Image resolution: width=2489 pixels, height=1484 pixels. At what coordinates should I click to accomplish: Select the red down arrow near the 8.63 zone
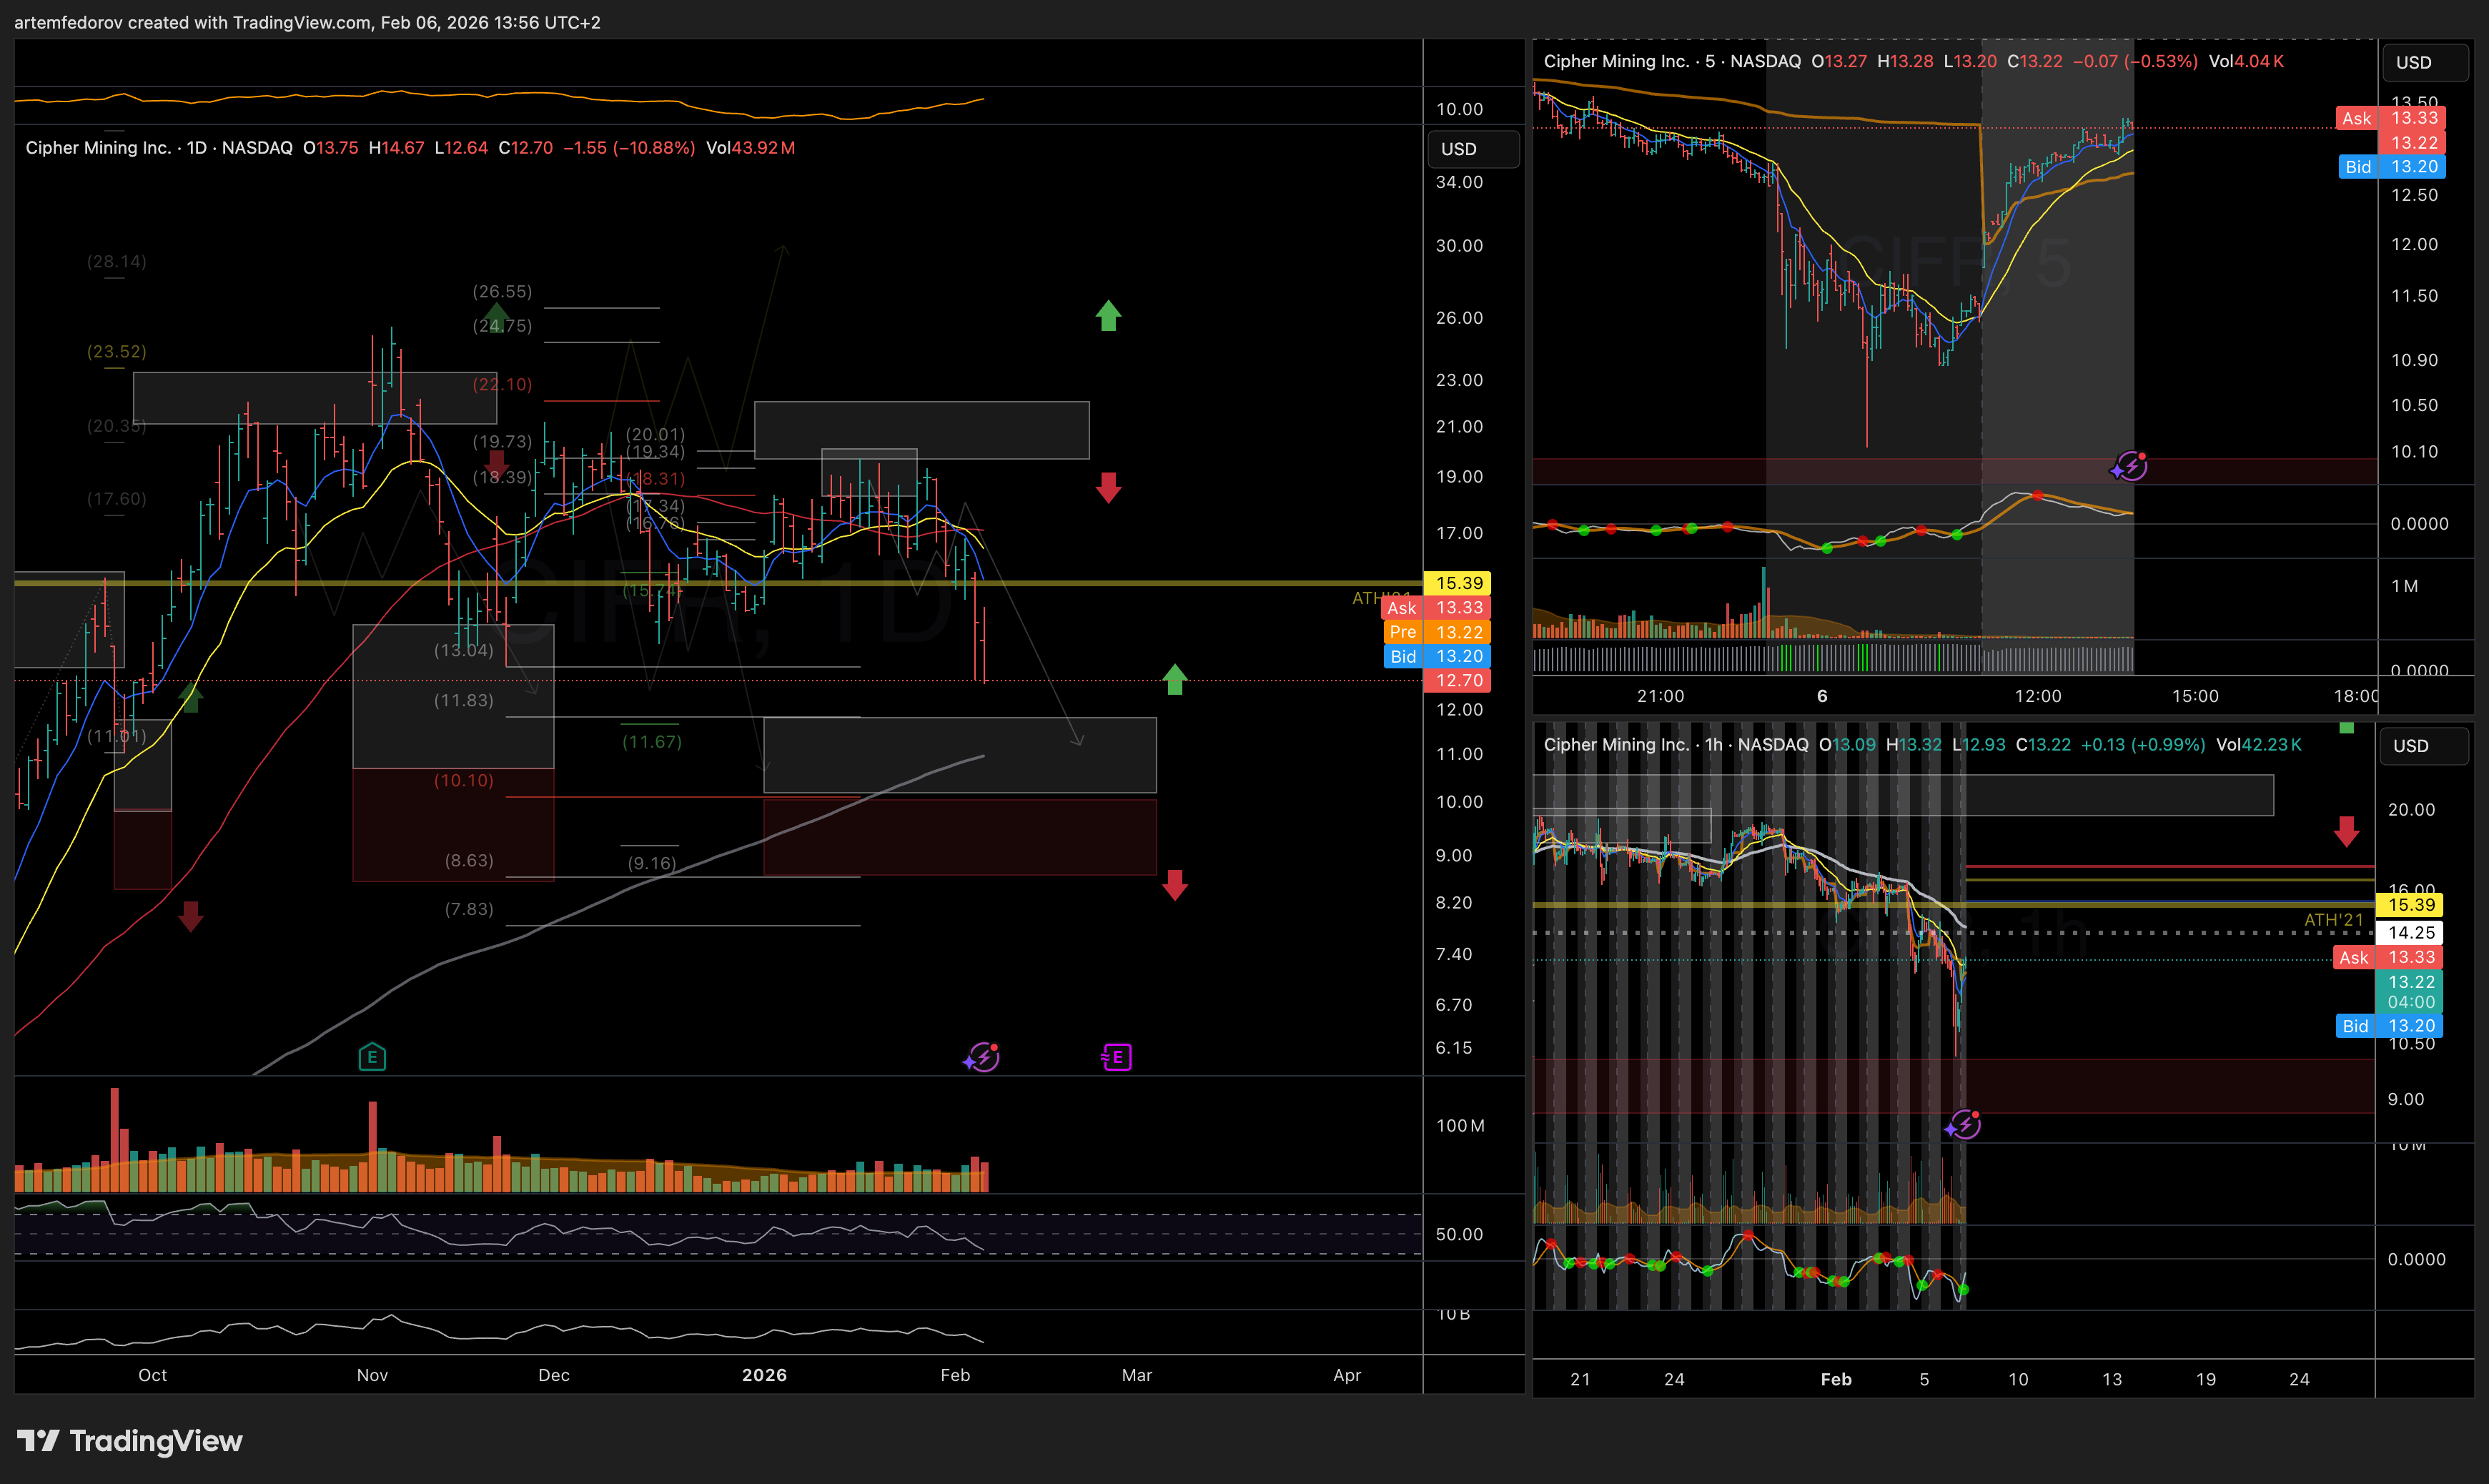point(1175,885)
